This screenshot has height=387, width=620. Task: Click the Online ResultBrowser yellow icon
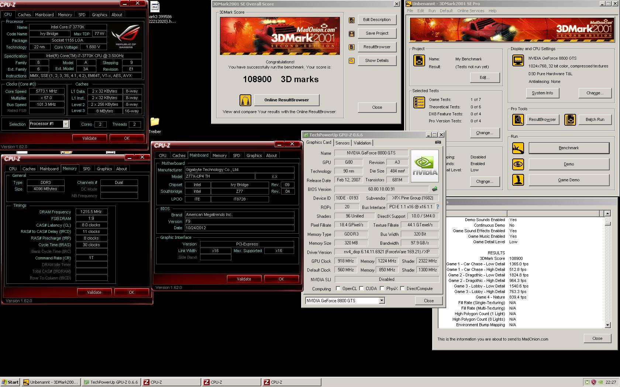pyautogui.click(x=245, y=100)
